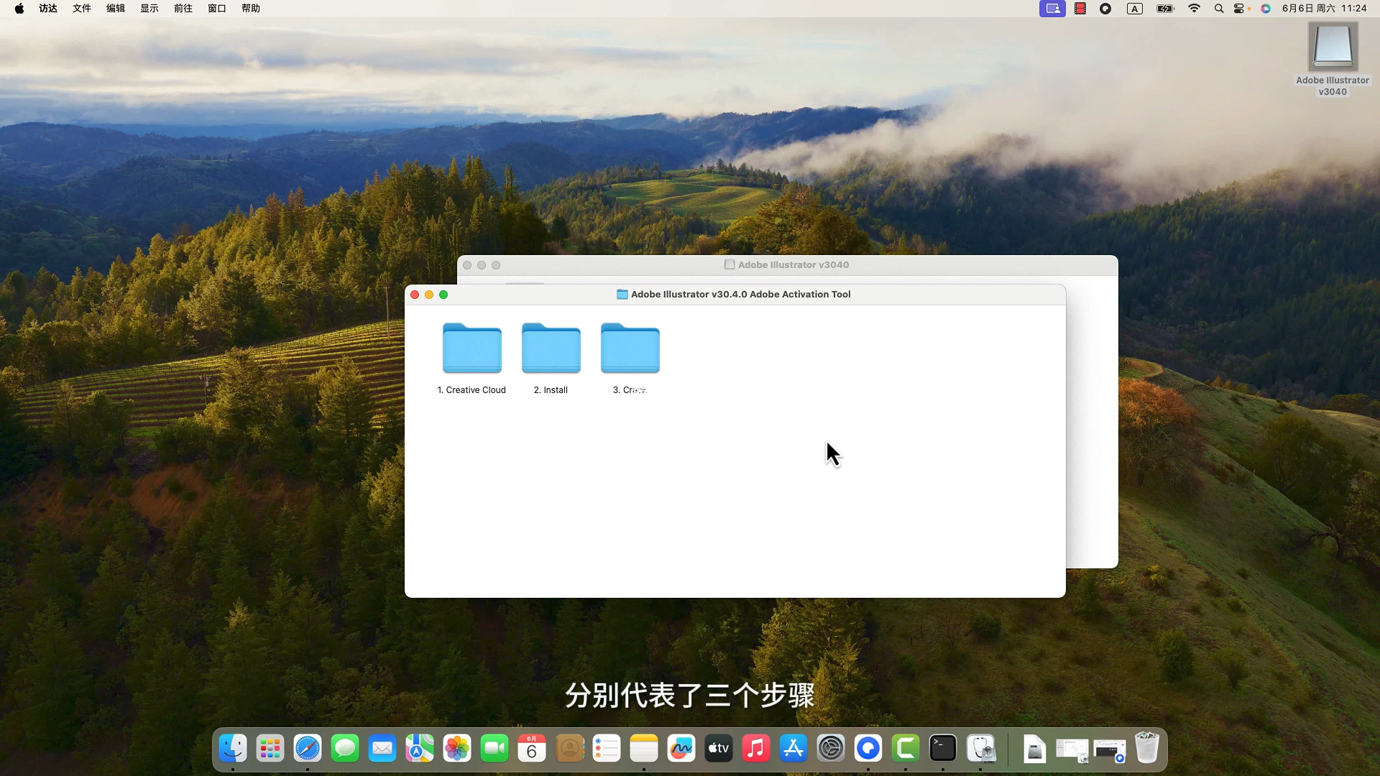Launch Safari from the Dock
The height and width of the screenshot is (776, 1380).
pyautogui.click(x=308, y=749)
